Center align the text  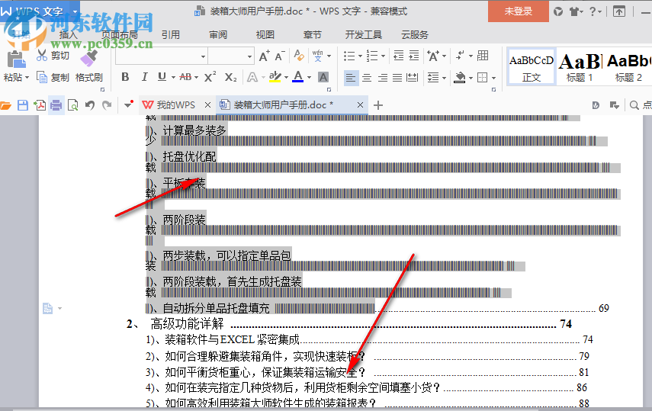(366, 77)
